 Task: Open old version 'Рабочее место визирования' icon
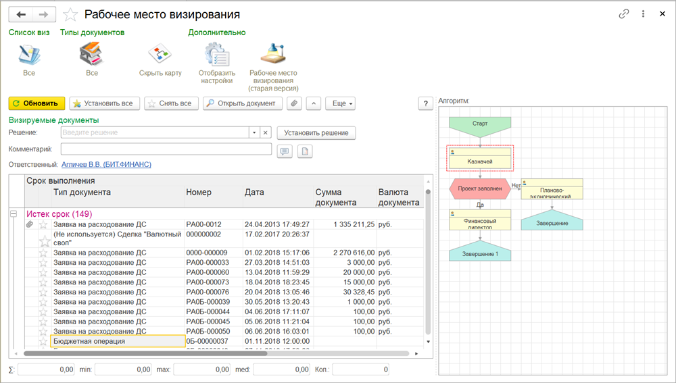pyautogui.click(x=273, y=54)
